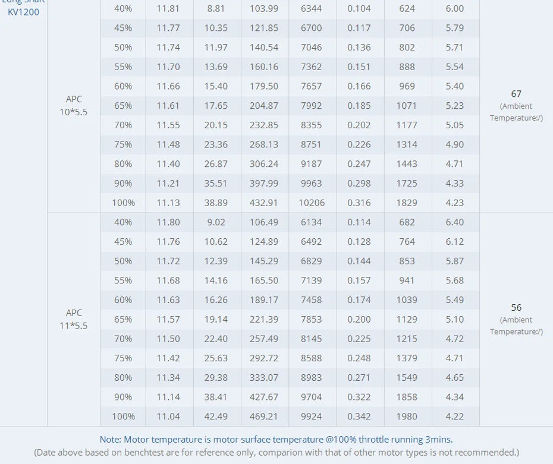This screenshot has height=464, width=553.
Task: Click the motor temperature note text
Action: pos(276,440)
